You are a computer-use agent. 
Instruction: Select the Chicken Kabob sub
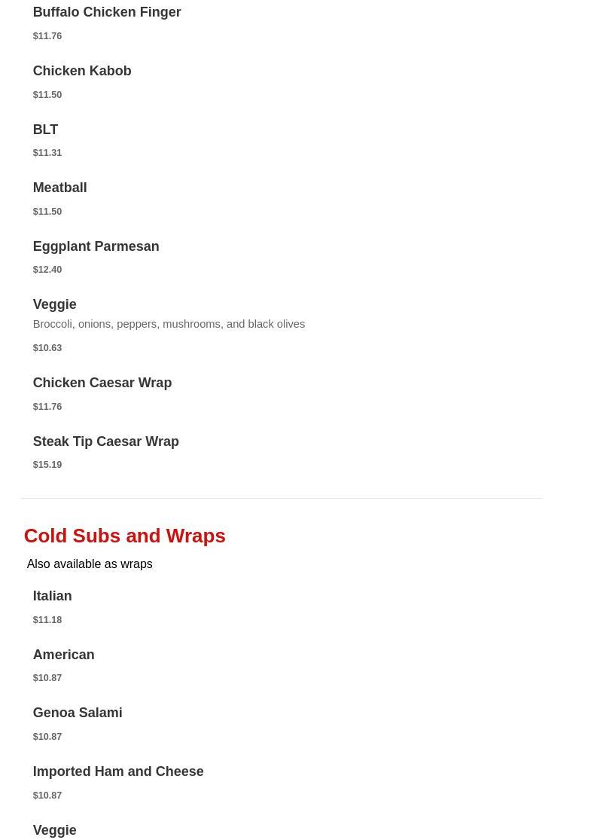[x=81, y=71]
